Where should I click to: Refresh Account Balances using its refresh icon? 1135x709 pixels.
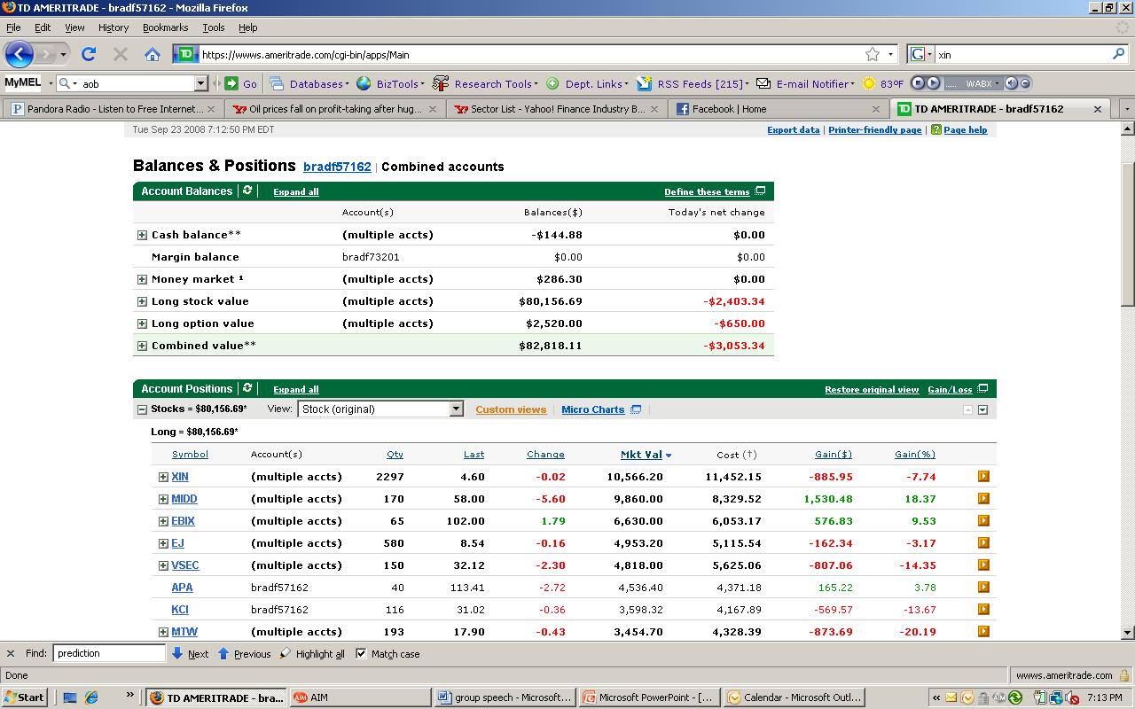point(247,191)
